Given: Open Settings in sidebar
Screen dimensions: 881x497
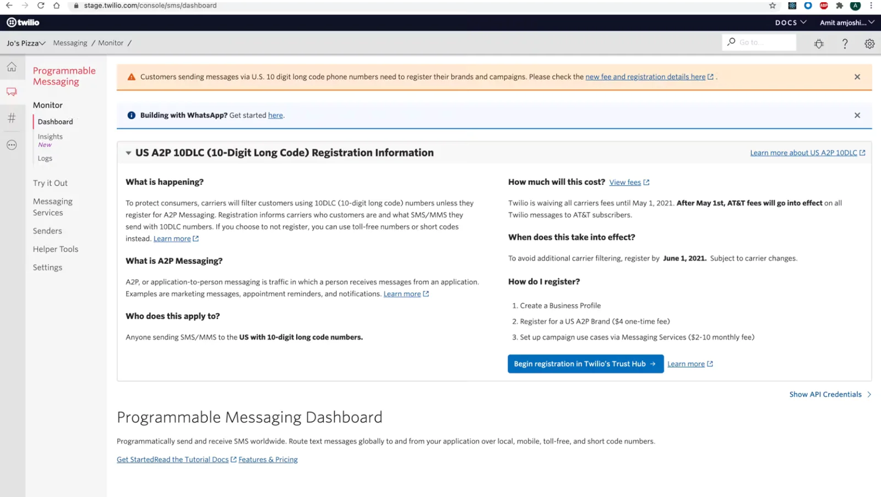Looking at the screenshot, I should 47,267.
